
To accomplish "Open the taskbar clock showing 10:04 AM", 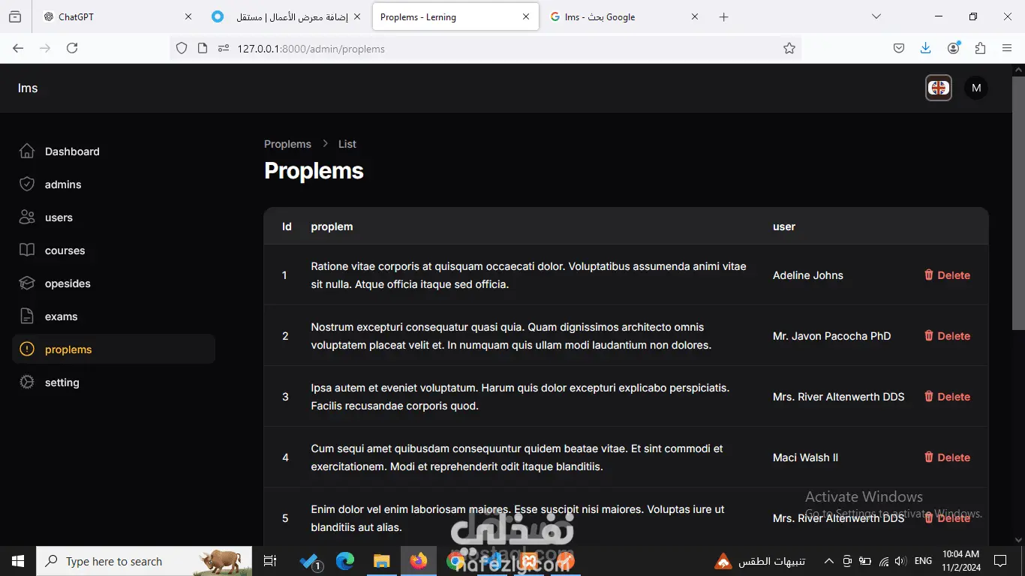I will click(961, 561).
